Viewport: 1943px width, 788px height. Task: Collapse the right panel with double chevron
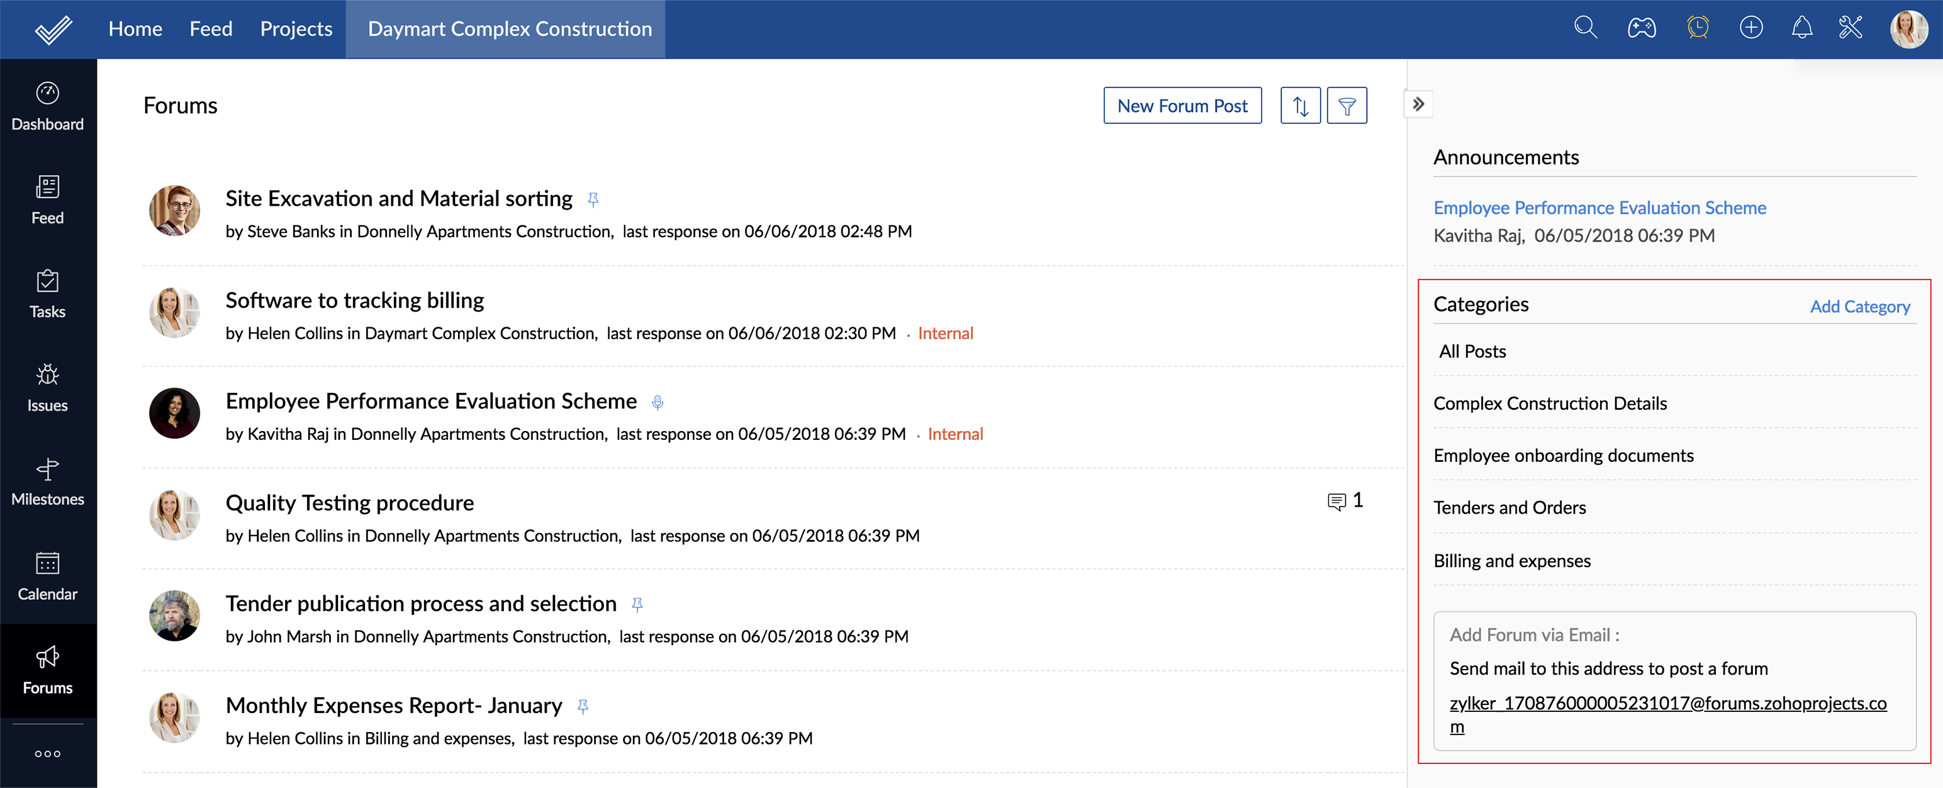point(1418,104)
